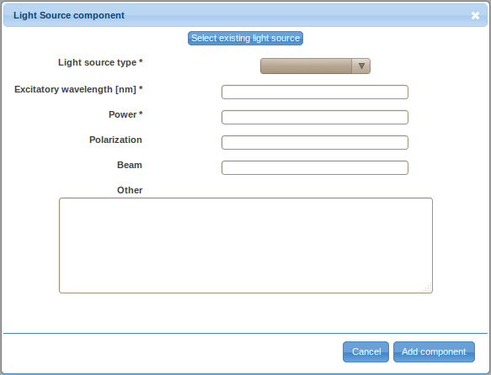Screen dimensions: 491x375
Task: Click the Power label
Action: coord(125,114)
